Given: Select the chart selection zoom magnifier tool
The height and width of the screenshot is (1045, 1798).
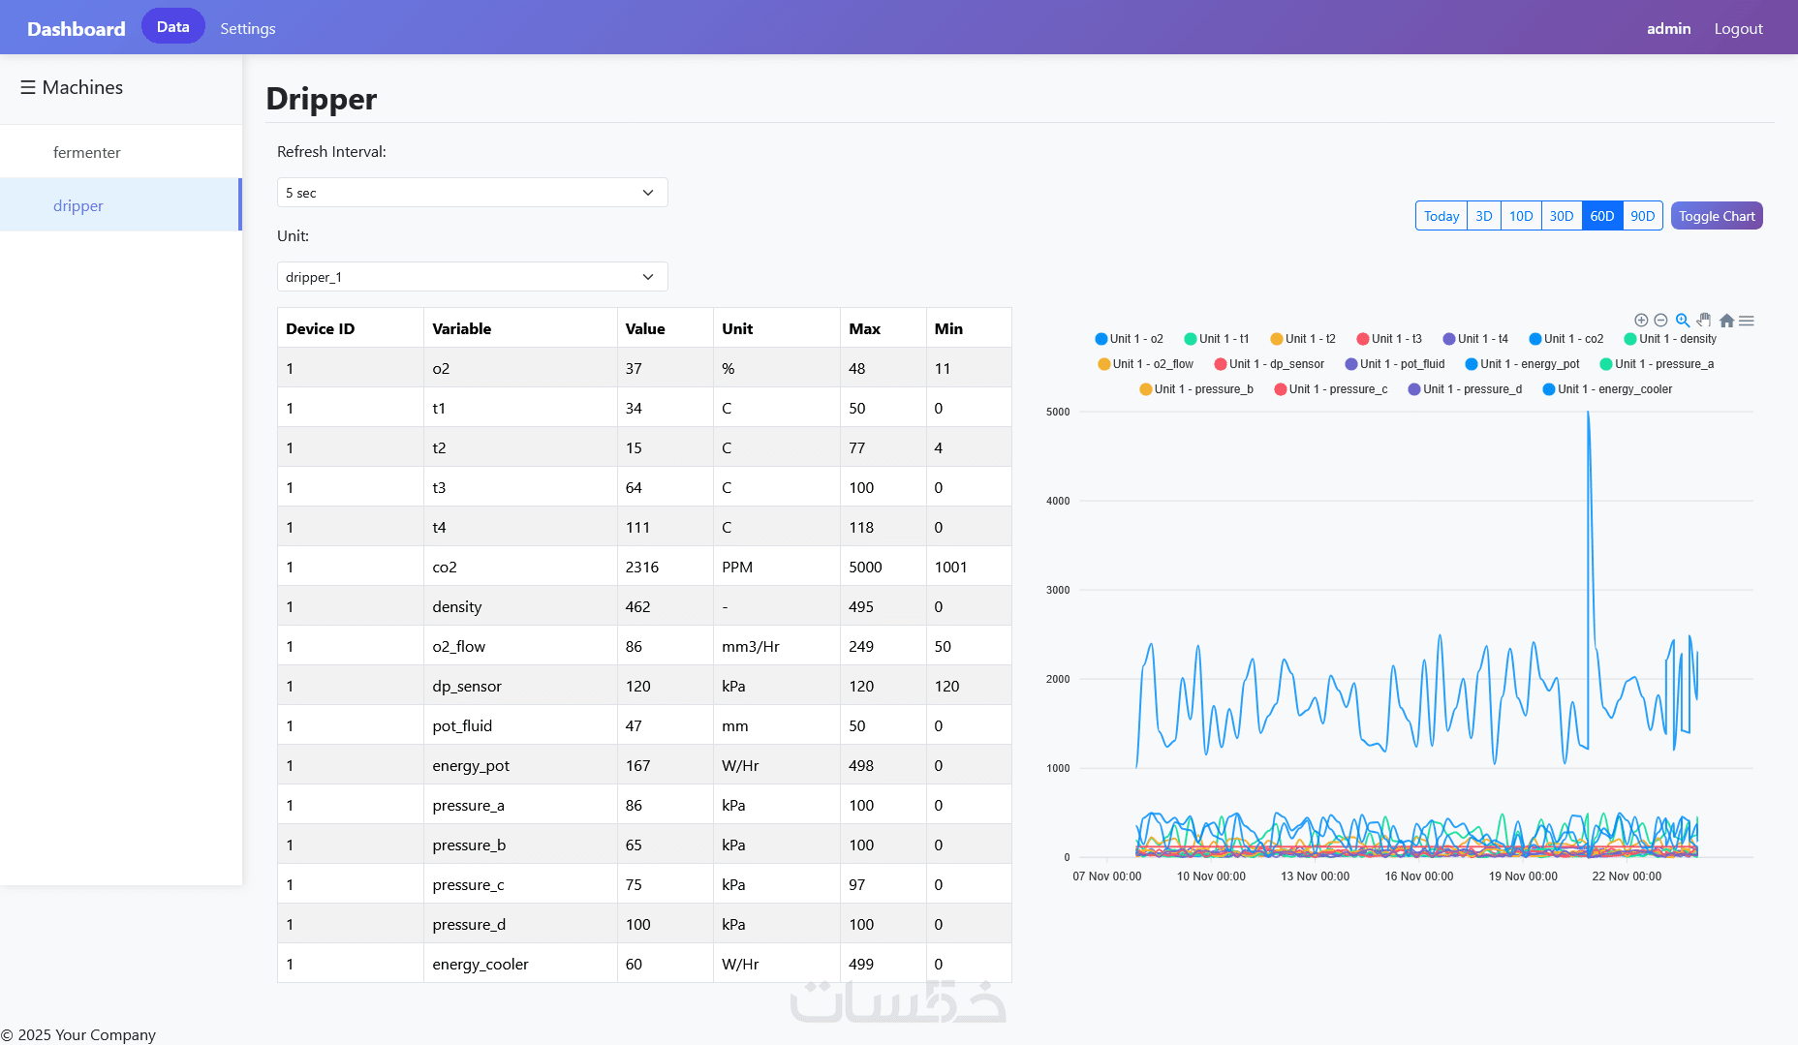Looking at the screenshot, I should click(1683, 321).
